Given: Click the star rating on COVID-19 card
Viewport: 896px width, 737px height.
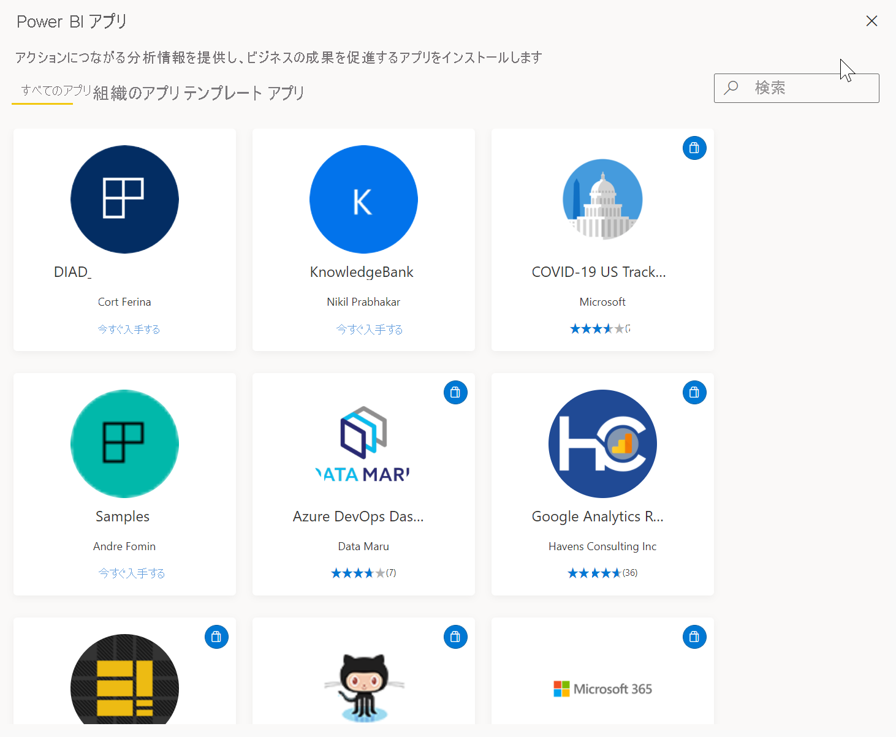Looking at the screenshot, I should [x=600, y=329].
